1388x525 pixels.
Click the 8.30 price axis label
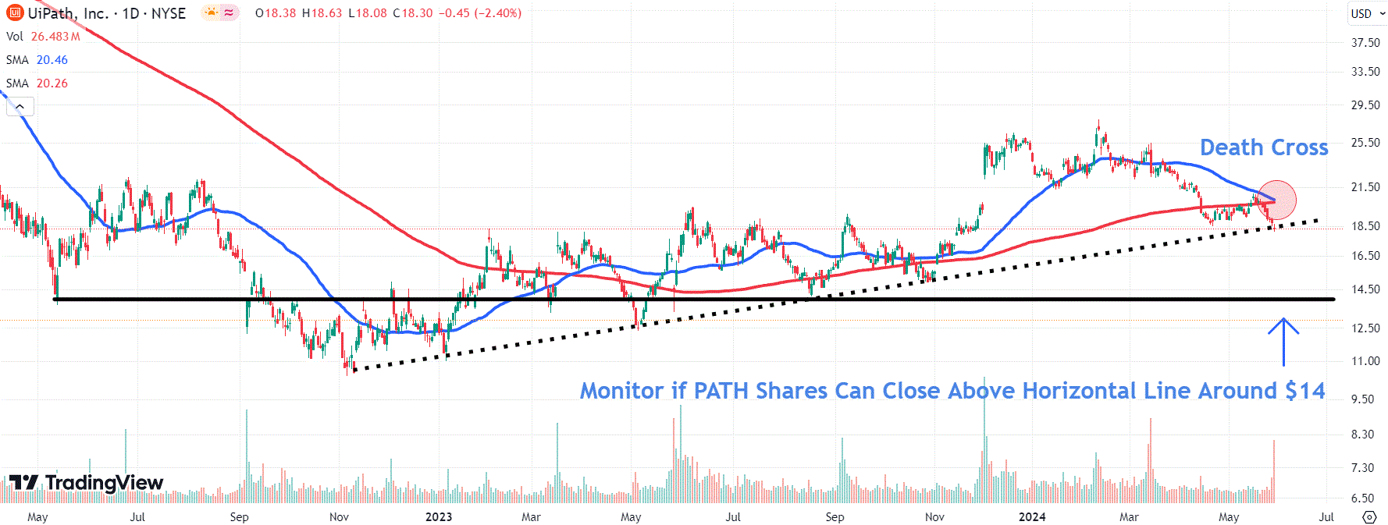(x=1363, y=435)
